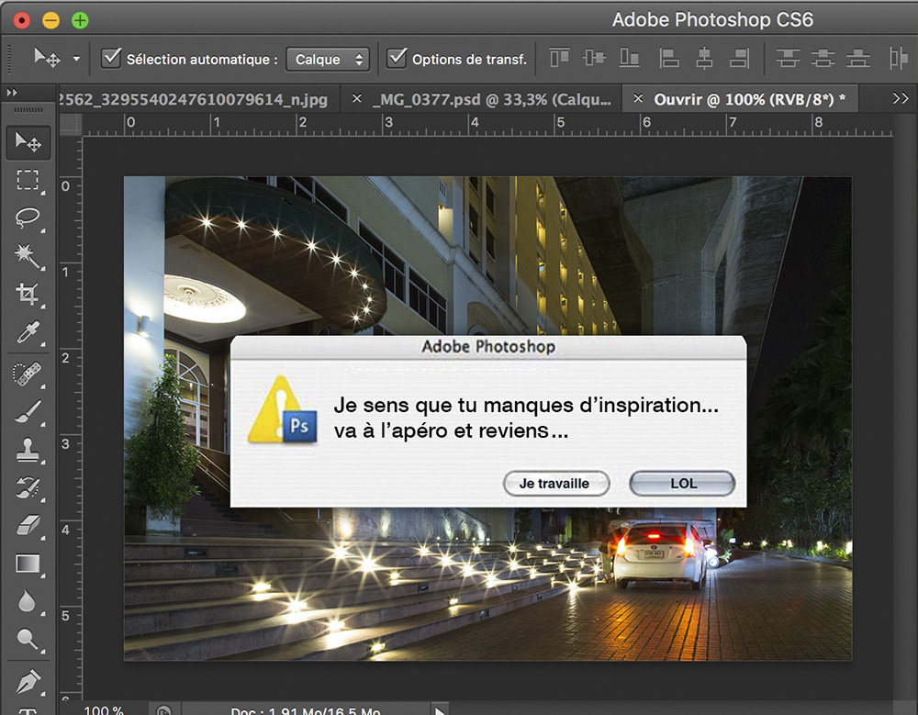
Task: Select the Eraser tool
Action: [28, 525]
